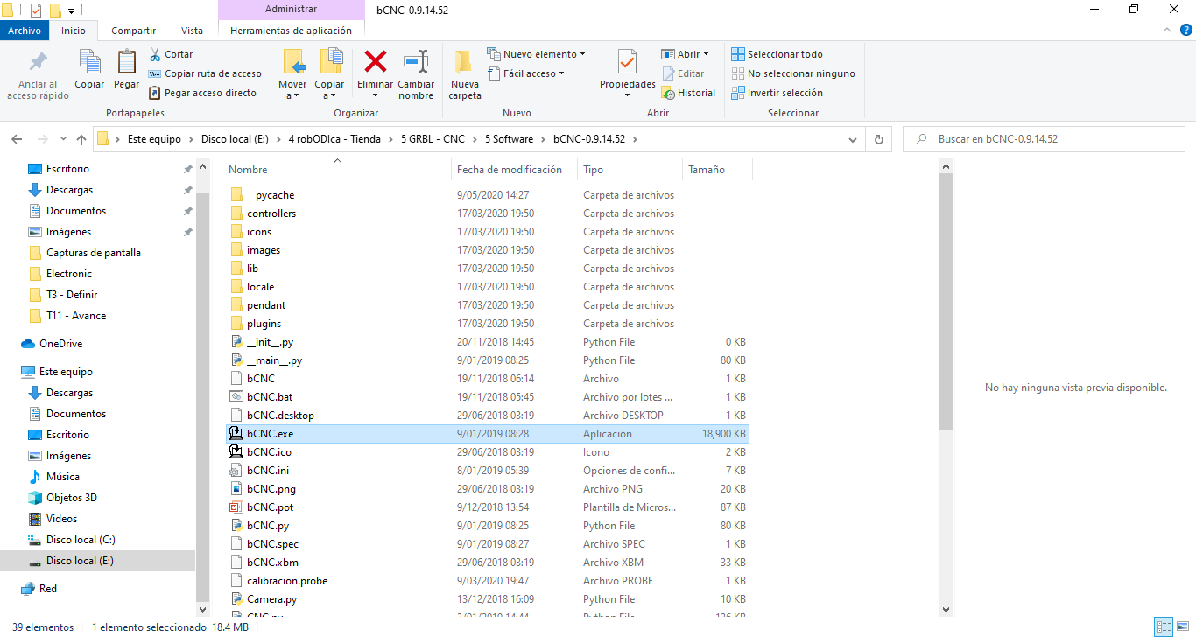
Task: Expand the Abrir dropdown arrow
Action: [x=706, y=54]
